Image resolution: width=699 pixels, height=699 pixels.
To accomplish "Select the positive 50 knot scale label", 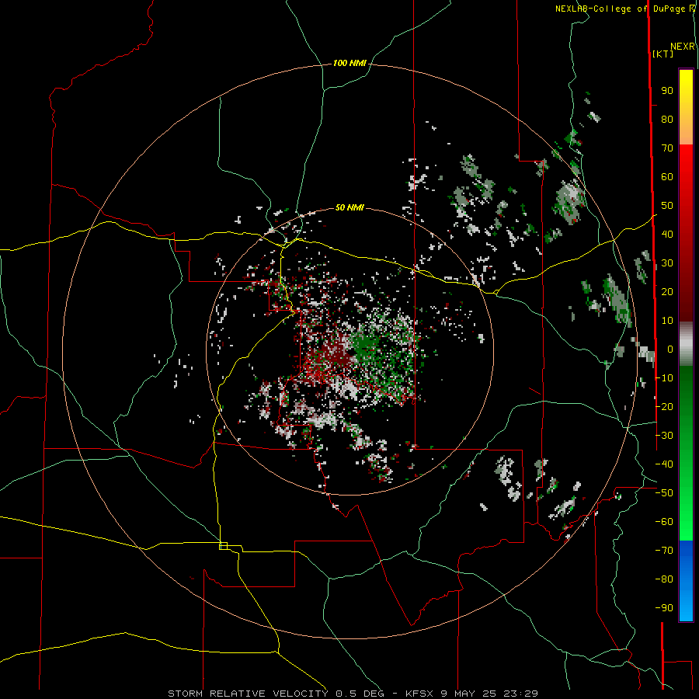I will (667, 206).
